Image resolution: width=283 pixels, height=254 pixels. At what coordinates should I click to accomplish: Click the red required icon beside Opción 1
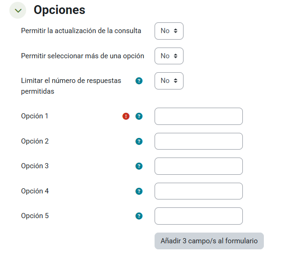click(126, 117)
